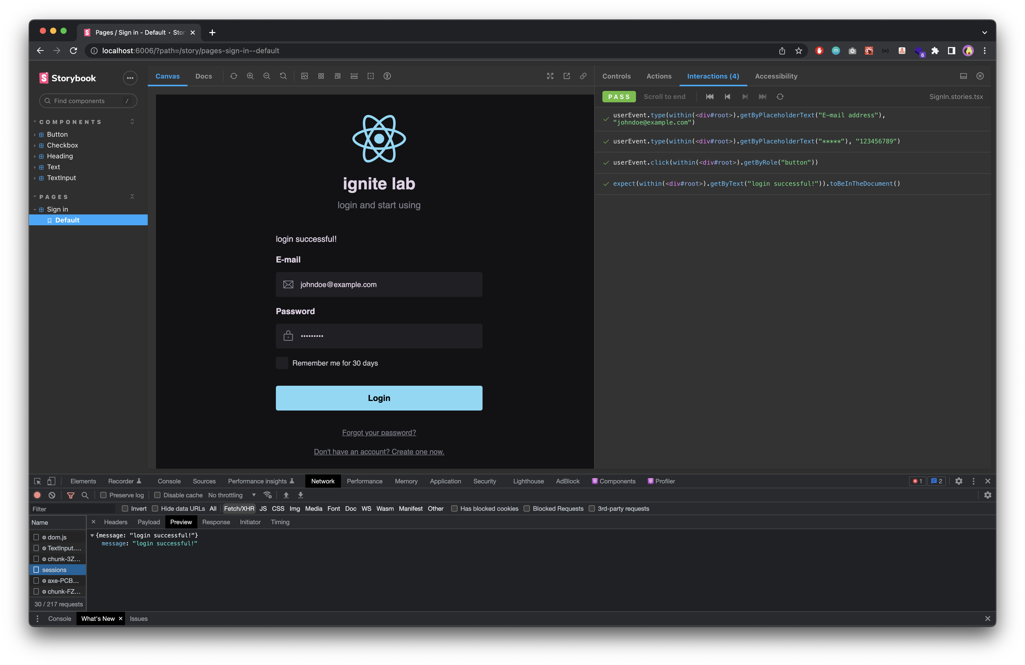Switch to the Accessibility addon tab

[x=776, y=76]
